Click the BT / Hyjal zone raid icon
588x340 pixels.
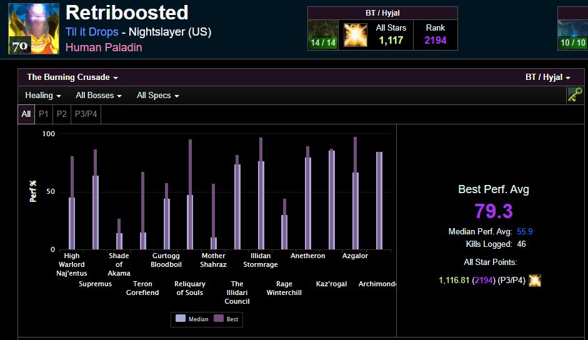pyautogui.click(x=323, y=35)
